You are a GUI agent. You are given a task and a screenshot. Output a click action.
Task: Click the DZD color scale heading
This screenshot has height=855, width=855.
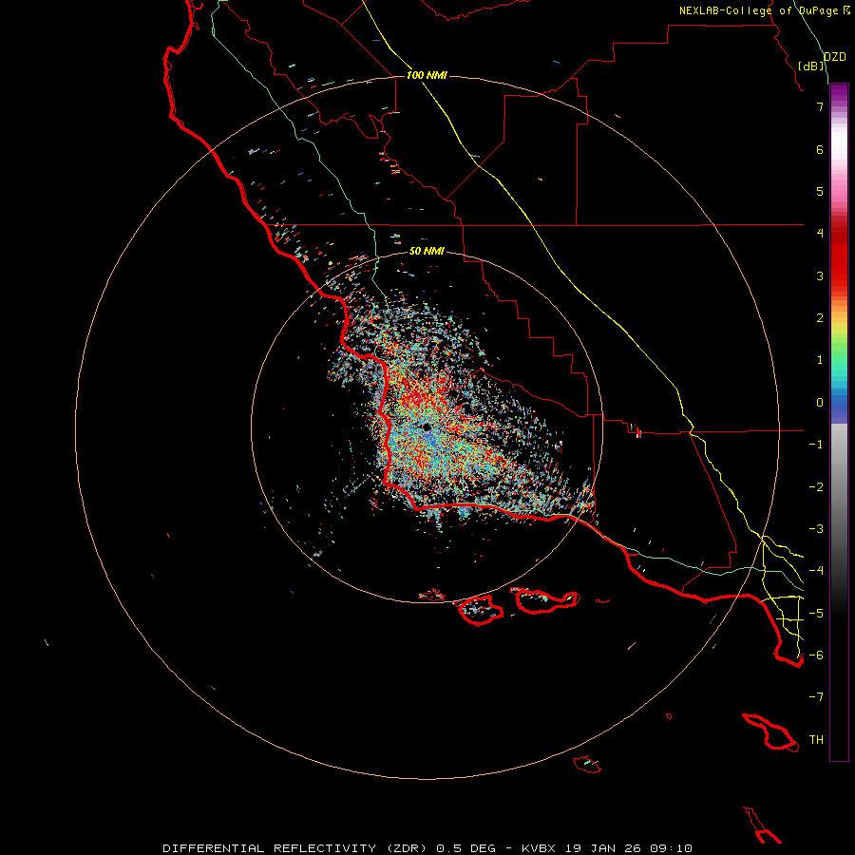[834, 57]
